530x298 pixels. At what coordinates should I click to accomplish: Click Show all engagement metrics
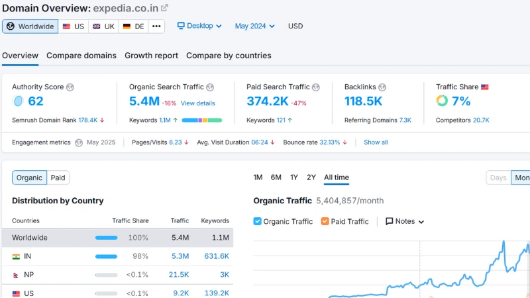point(376,142)
